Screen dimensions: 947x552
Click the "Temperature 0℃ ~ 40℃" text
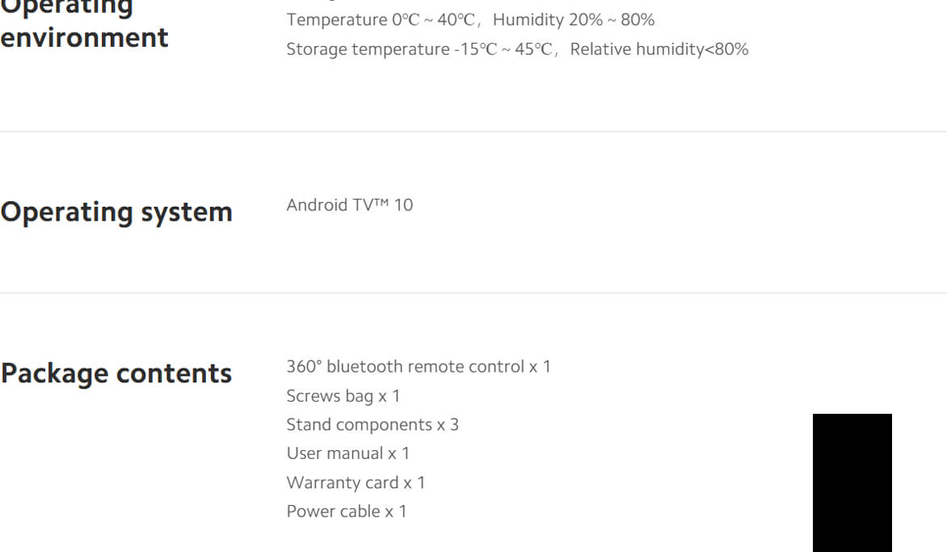tap(381, 20)
